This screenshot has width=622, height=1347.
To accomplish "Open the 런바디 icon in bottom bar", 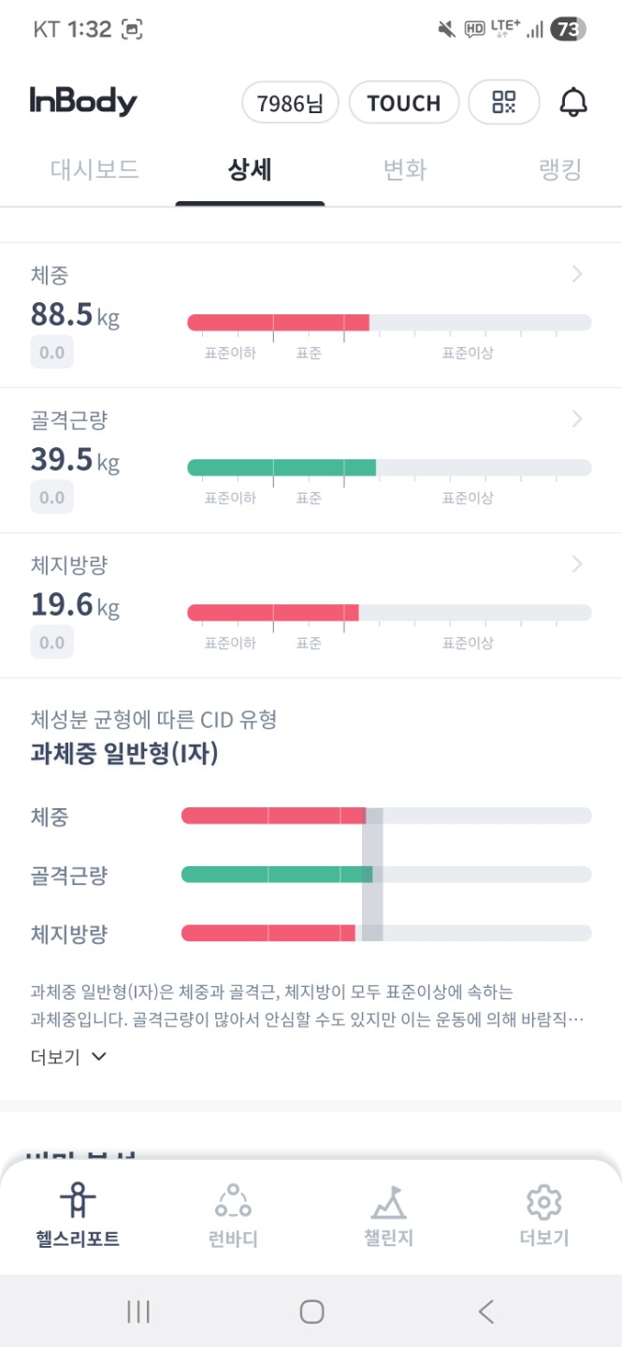I will click(x=233, y=1199).
